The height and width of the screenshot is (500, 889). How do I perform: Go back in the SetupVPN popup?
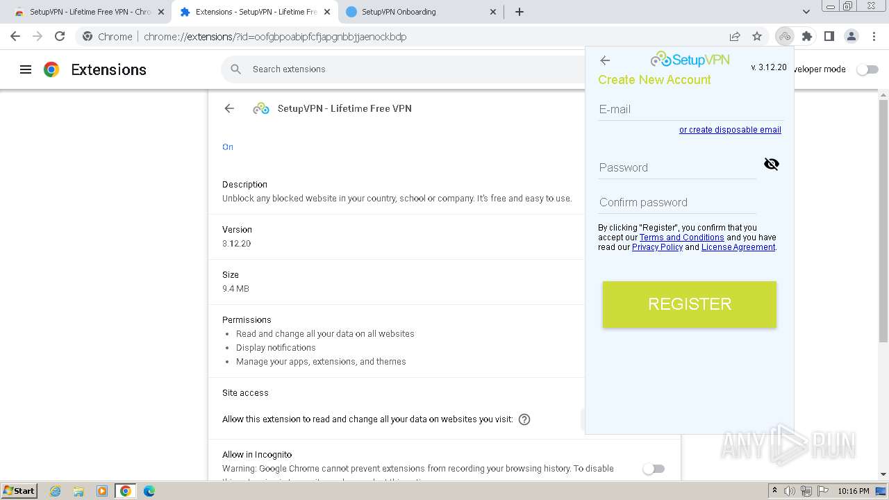click(x=605, y=60)
